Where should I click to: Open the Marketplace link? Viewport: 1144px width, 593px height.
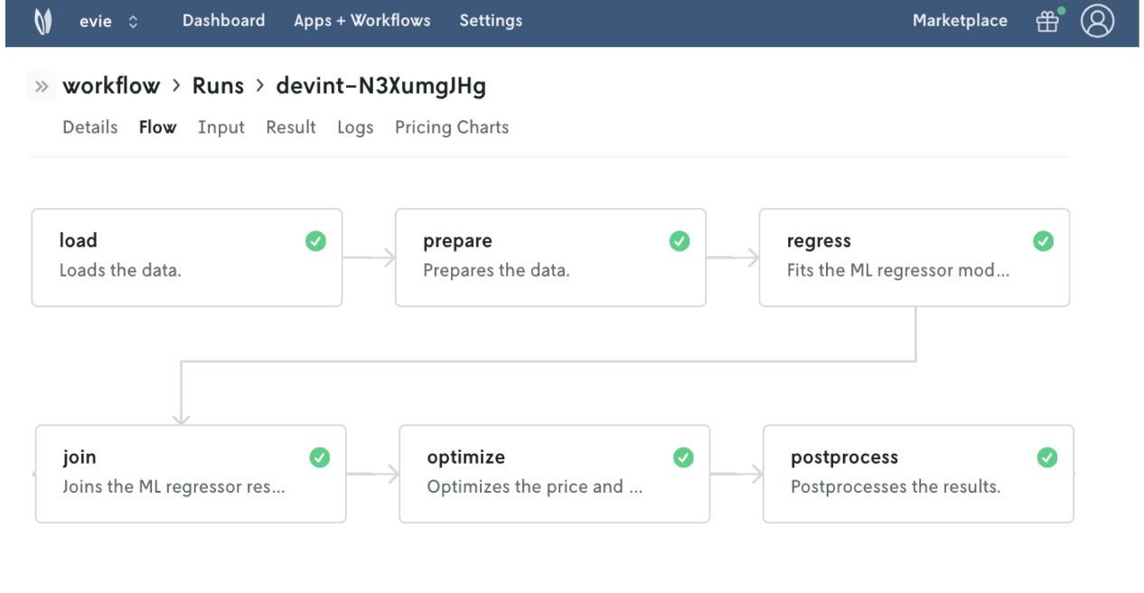[960, 21]
